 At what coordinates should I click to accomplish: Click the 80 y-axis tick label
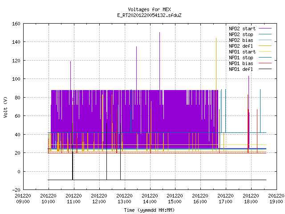click(x=17, y=98)
